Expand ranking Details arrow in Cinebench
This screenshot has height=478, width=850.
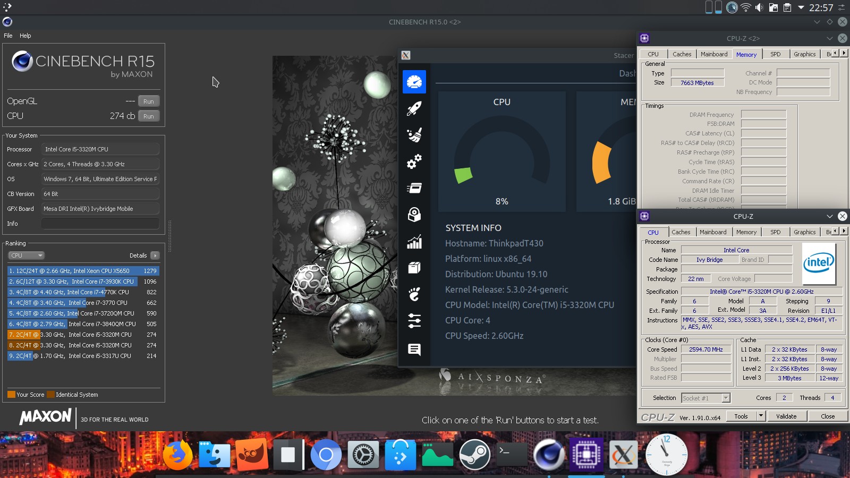pos(155,255)
